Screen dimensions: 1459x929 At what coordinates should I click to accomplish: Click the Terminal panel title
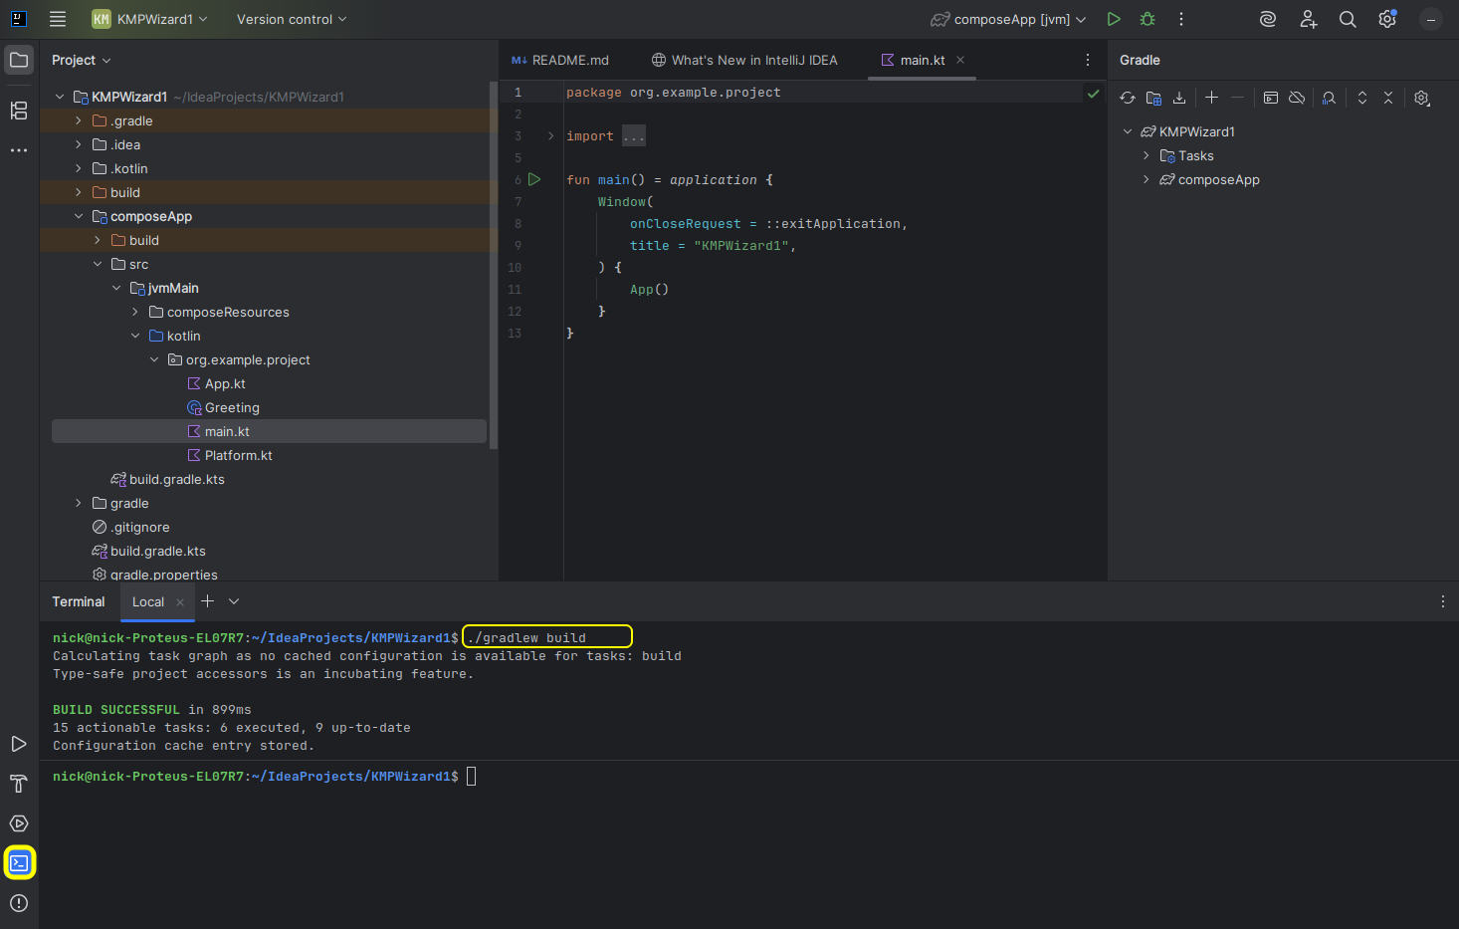pos(78,601)
